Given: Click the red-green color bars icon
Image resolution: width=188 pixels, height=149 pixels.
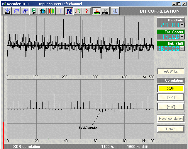Looking at the screenshot, I should 51,11.
